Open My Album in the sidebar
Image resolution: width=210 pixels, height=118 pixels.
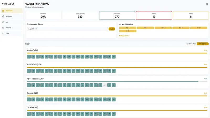click(x=12, y=16)
